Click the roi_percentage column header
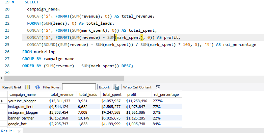The width and height of the screenshot is (264, 133). (167, 95)
